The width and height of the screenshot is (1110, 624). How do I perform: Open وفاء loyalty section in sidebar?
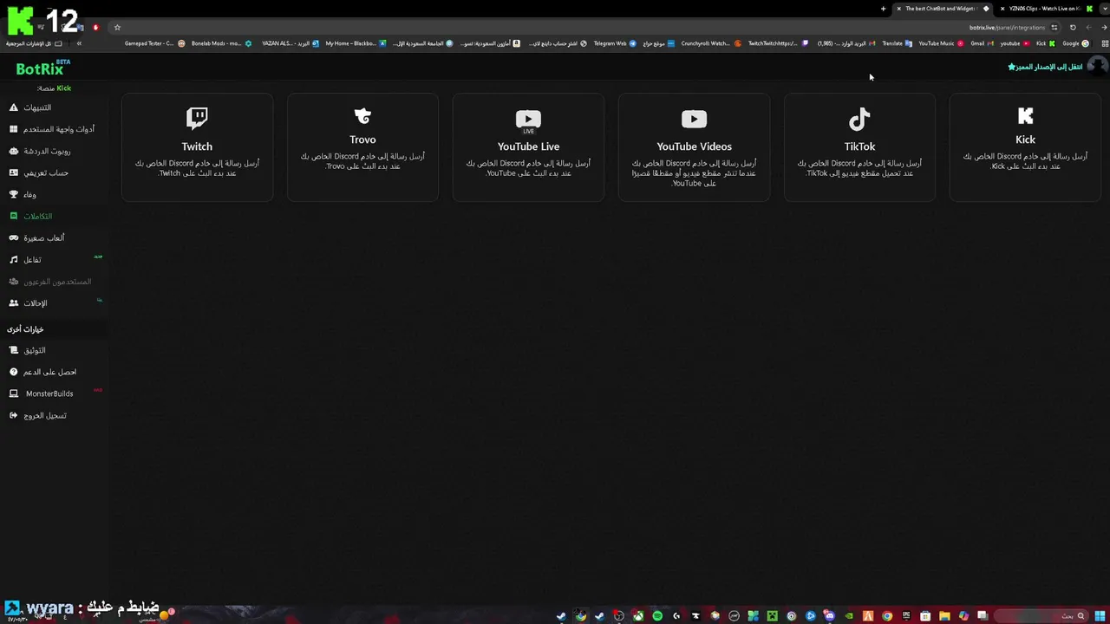click(x=23, y=194)
